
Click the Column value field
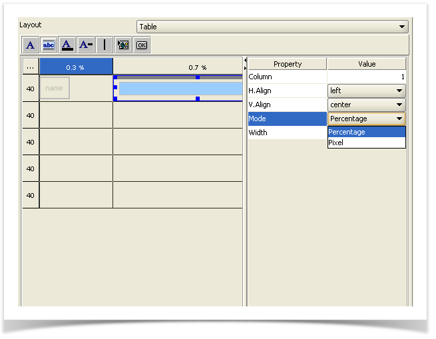pyautogui.click(x=366, y=77)
